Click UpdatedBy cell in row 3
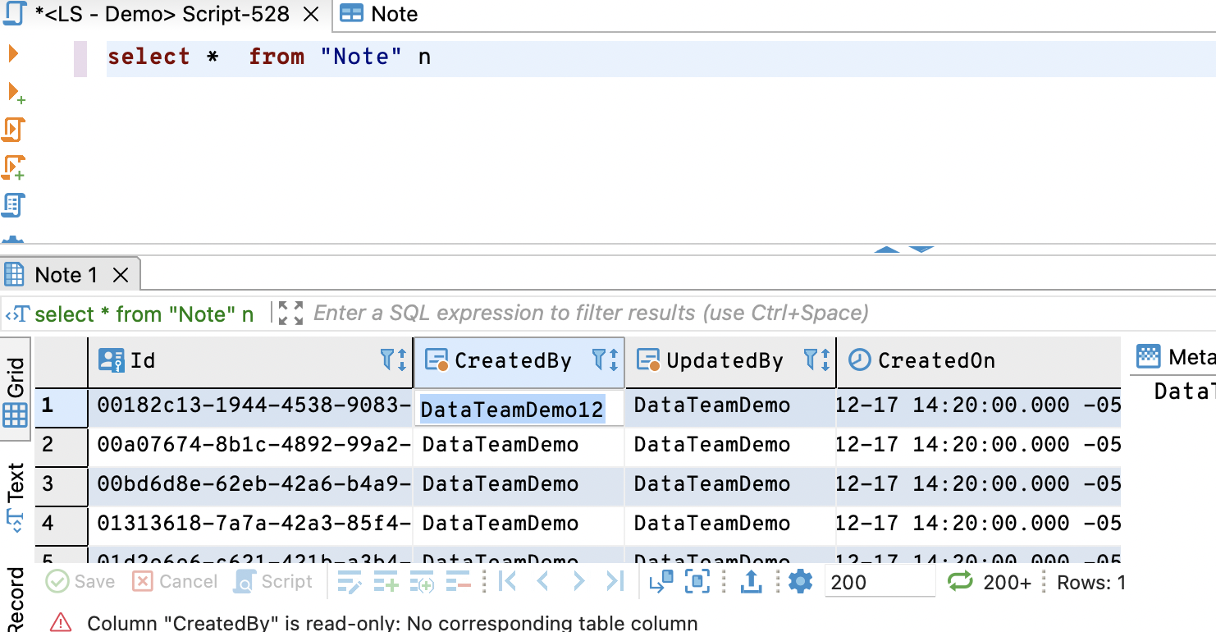This screenshot has width=1216, height=632. click(x=730, y=484)
